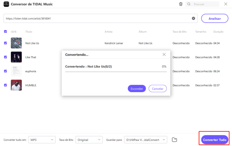Click the 06:24 duration value
Screen dimensions: 232x146
click(x=216, y=71)
